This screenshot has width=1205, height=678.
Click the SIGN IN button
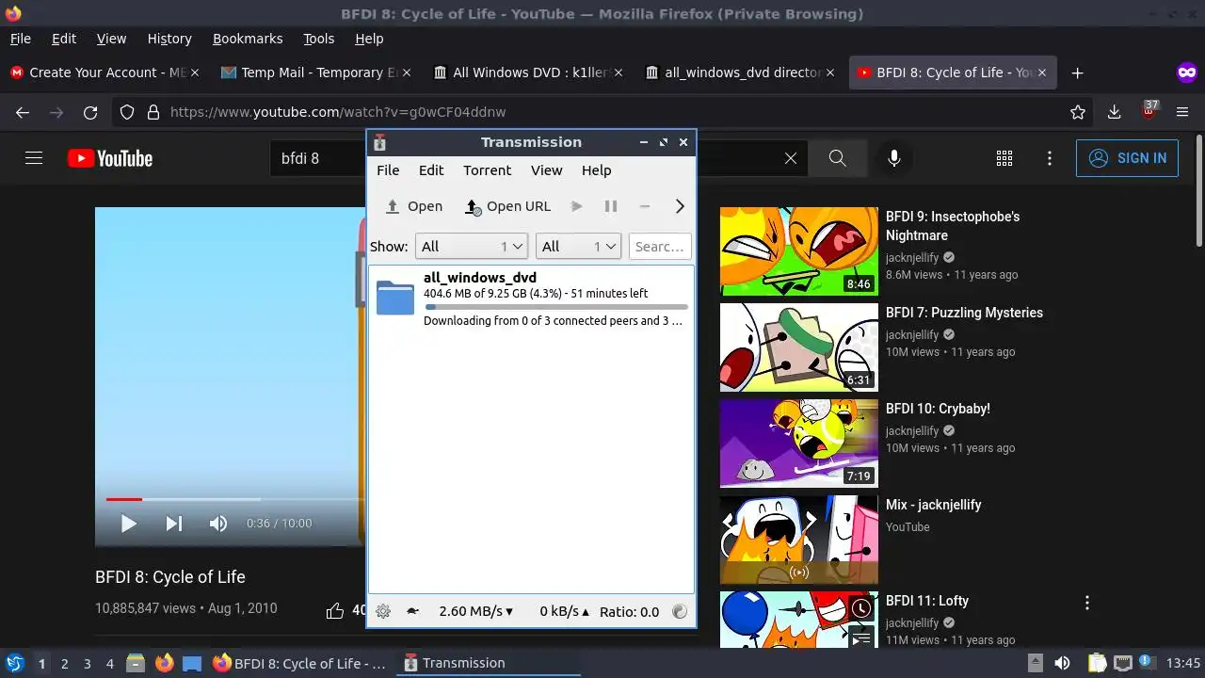(x=1127, y=158)
